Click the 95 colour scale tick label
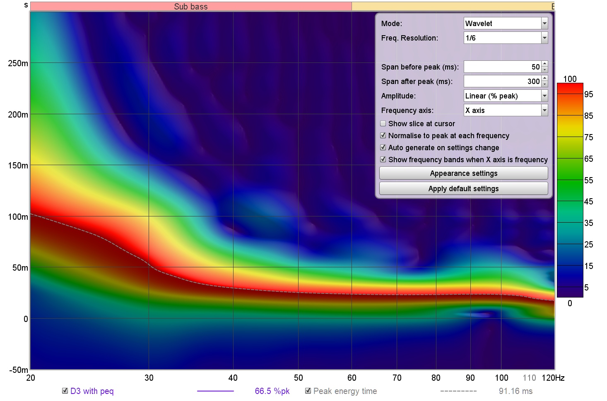This screenshot has width=607, height=401. [x=589, y=94]
